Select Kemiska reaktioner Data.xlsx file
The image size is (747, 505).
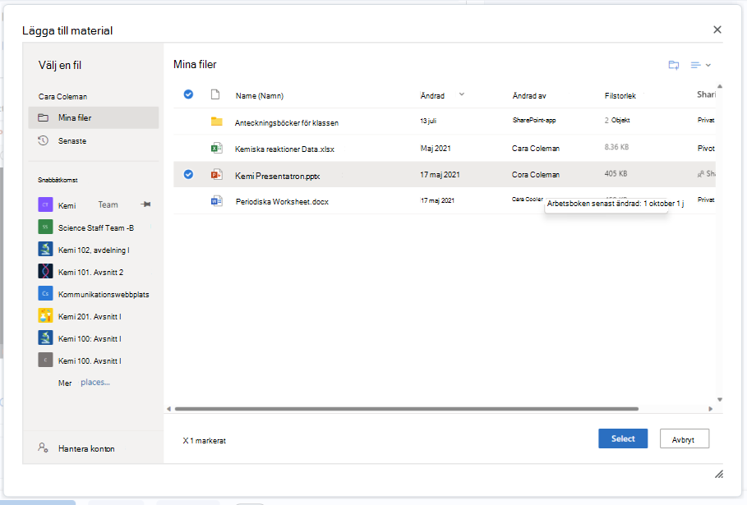(284, 149)
